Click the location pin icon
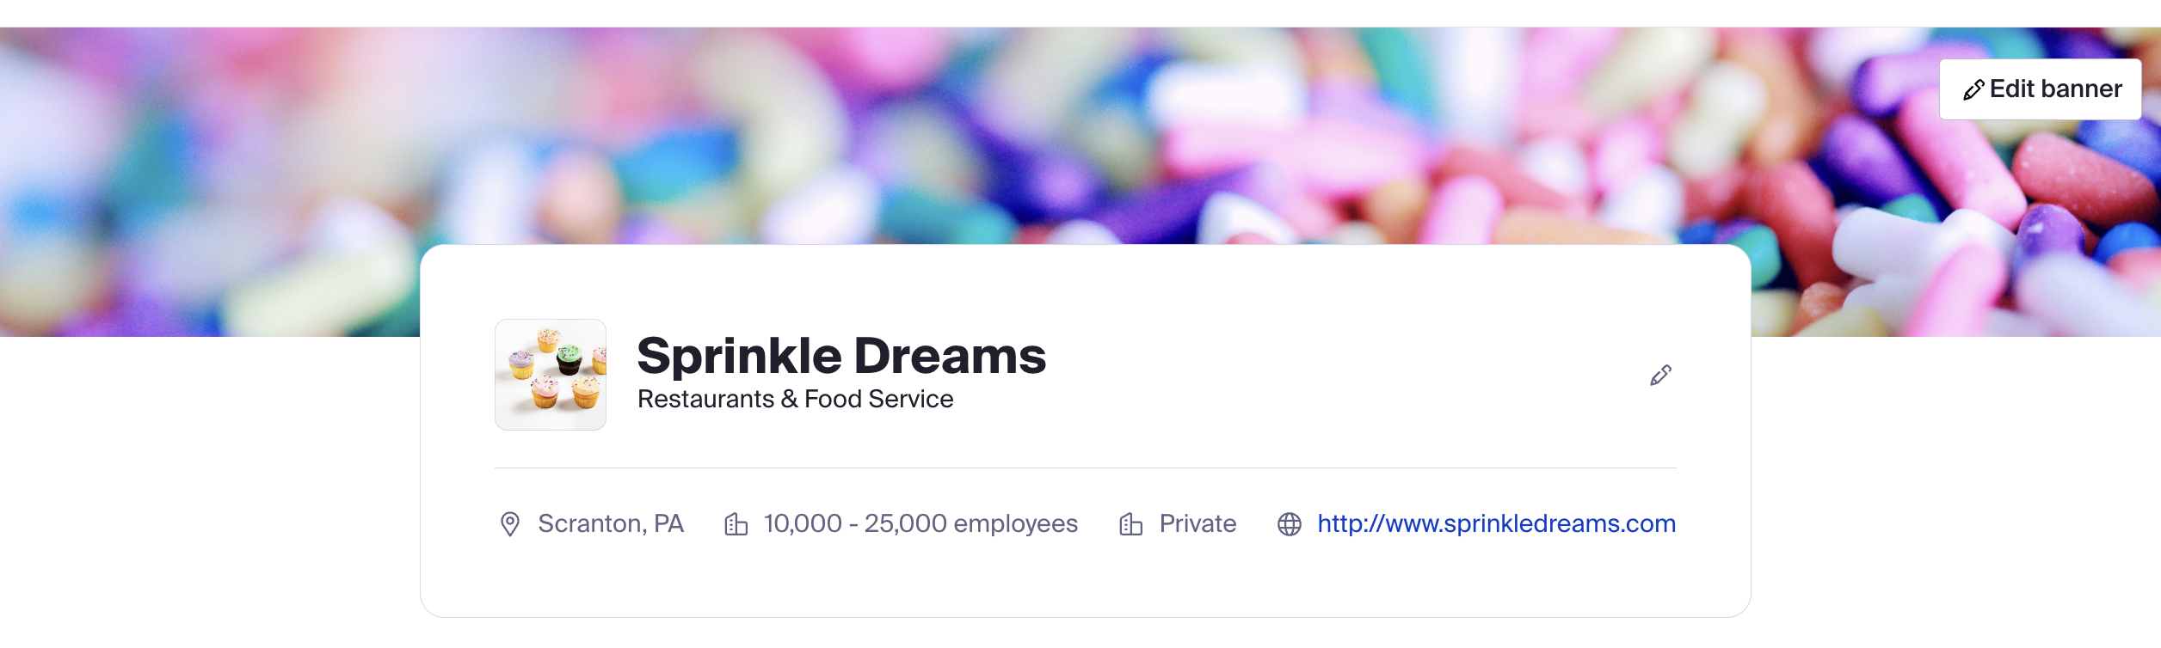Viewport: 2161px width, 648px height. [510, 524]
